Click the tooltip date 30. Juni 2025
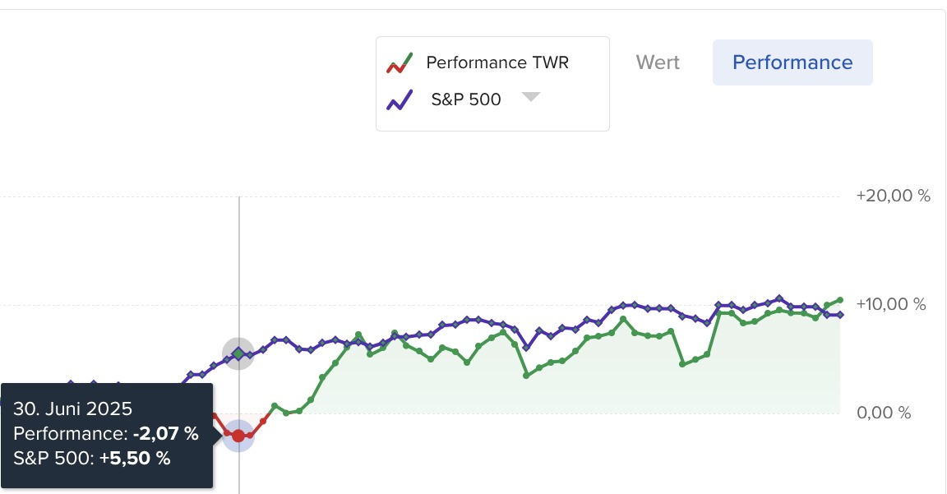The image size is (947, 494). point(73,409)
